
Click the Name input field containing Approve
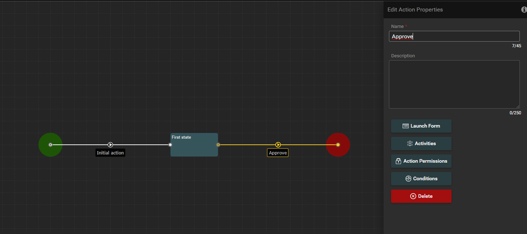[x=454, y=36]
